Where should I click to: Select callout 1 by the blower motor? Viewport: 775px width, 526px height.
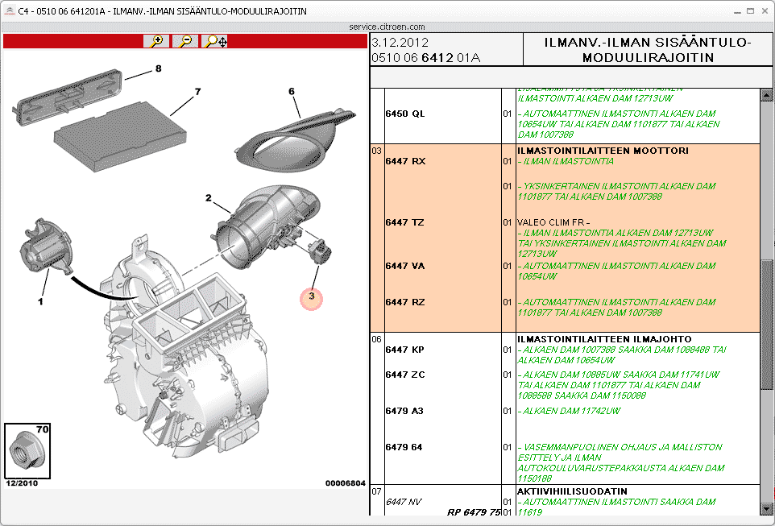(x=39, y=302)
